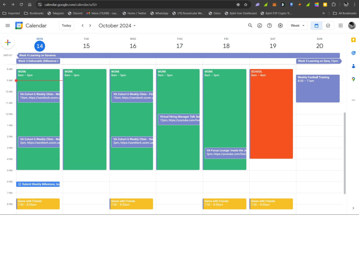Image resolution: width=359 pixels, height=269 pixels.
Task: Go to next week arrow
Action: [x=90, y=25]
